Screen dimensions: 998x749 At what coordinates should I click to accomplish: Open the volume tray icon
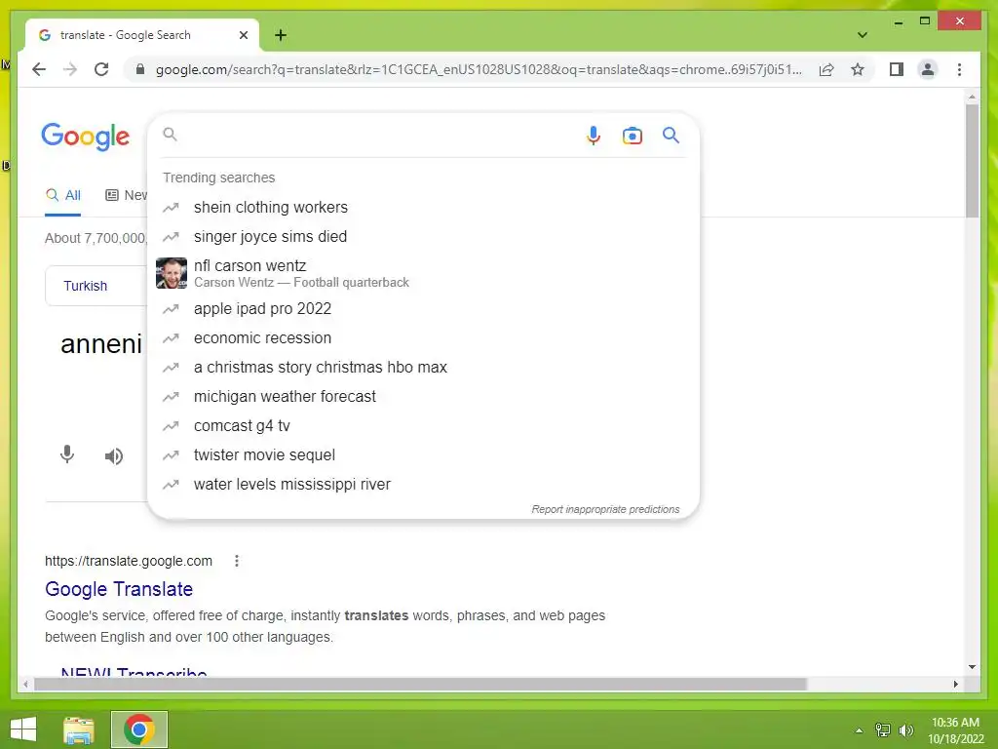tap(906, 730)
